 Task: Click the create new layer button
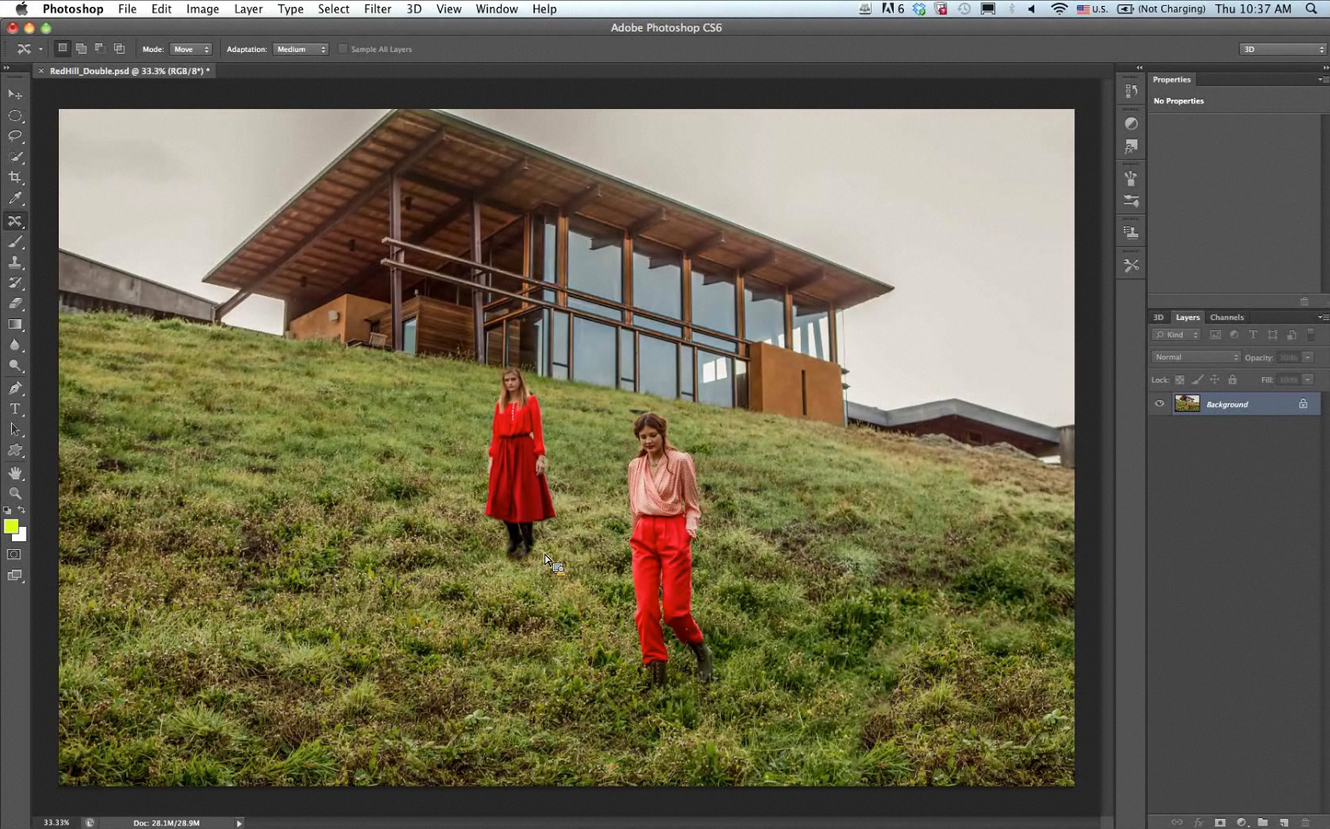1284,822
